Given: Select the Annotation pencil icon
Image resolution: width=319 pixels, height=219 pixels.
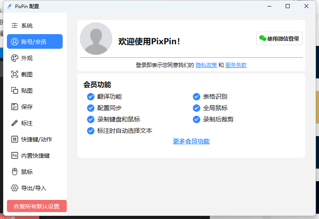Looking at the screenshot, I should tap(15, 123).
